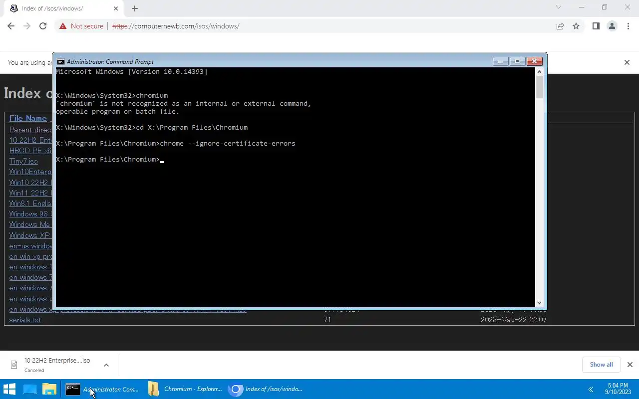Click the Command Prompt title bar icon
Image resolution: width=639 pixels, height=399 pixels.
[x=60, y=62]
